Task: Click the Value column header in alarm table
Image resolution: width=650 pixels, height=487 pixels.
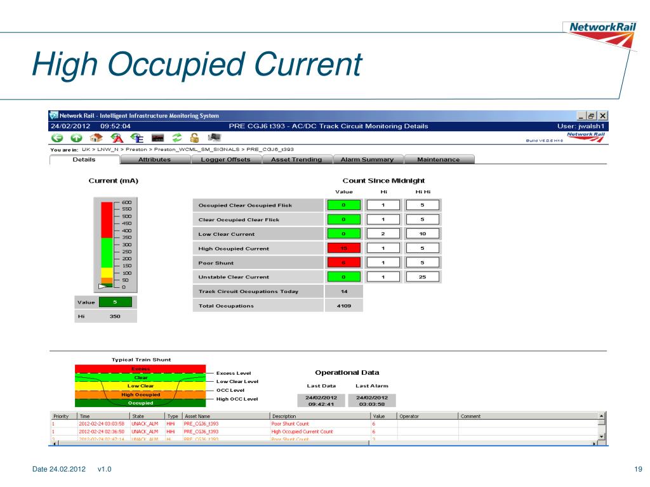Action: click(x=383, y=416)
